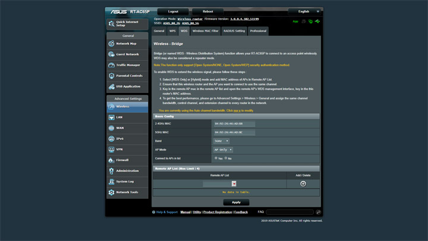
Task: Click the 5GHz MAC address field
Action: click(x=234, y=133)
